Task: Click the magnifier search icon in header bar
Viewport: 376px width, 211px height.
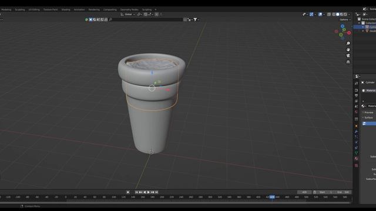Action: coord(110,19)
